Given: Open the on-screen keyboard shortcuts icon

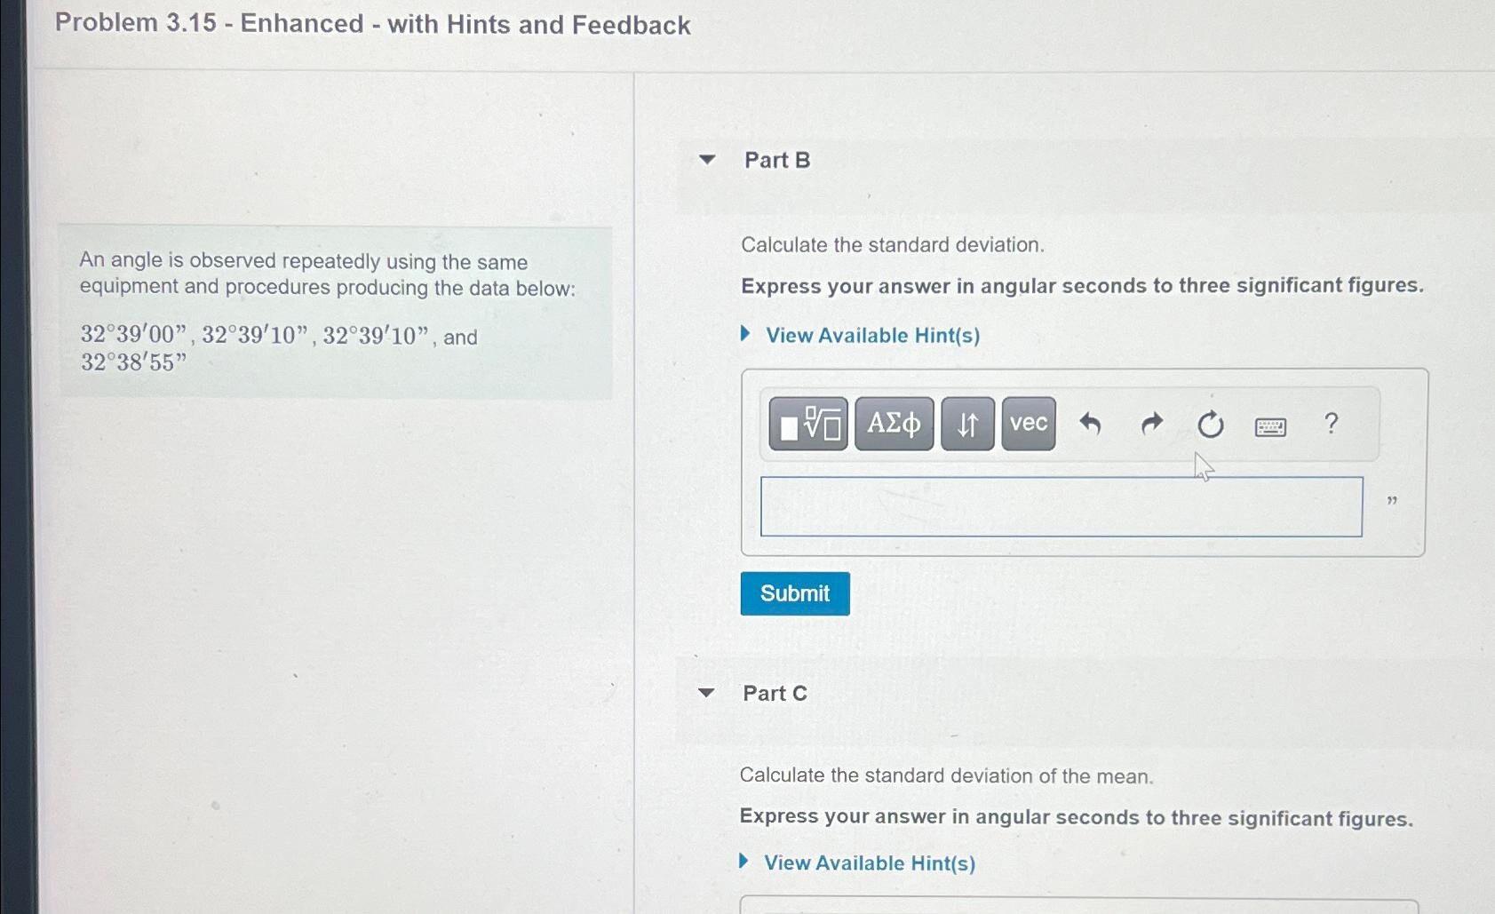Looking at the screenshot, I should click(1270, 426).
